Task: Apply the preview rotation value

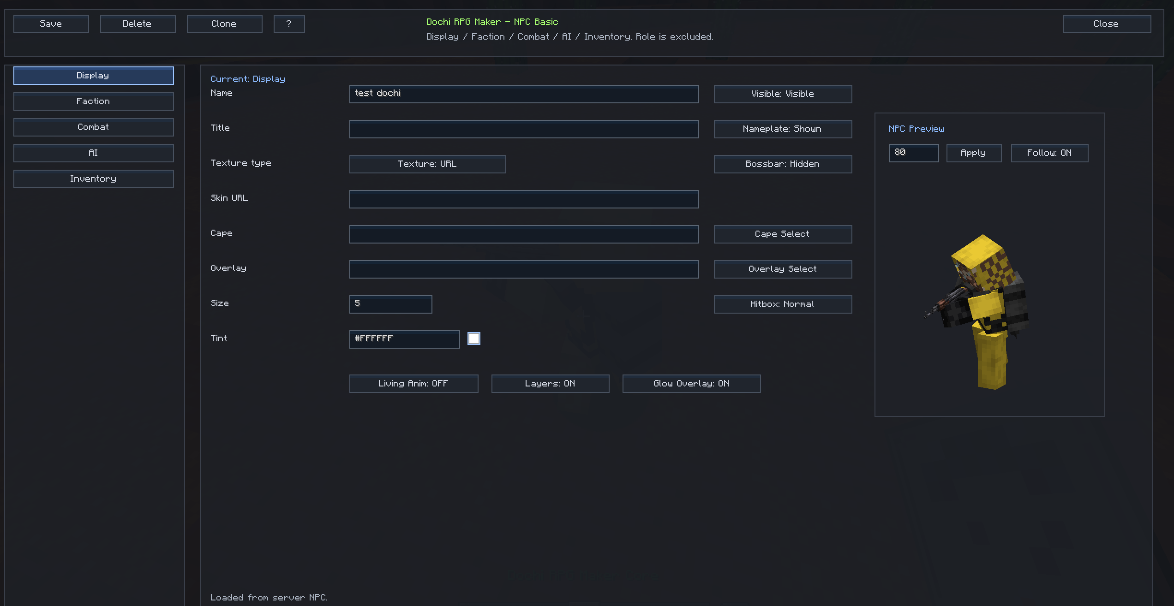Action: [x=974, y=153]
